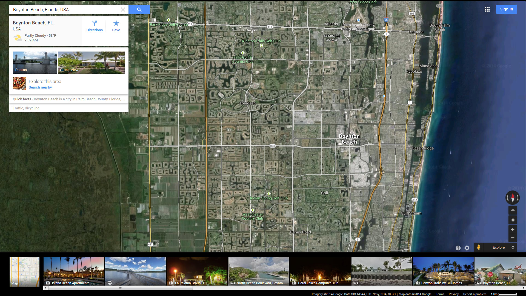The width and height of the screenshot is (526, 296).
Task: Switch to Map view thumbnail
Action: point(24,272)
